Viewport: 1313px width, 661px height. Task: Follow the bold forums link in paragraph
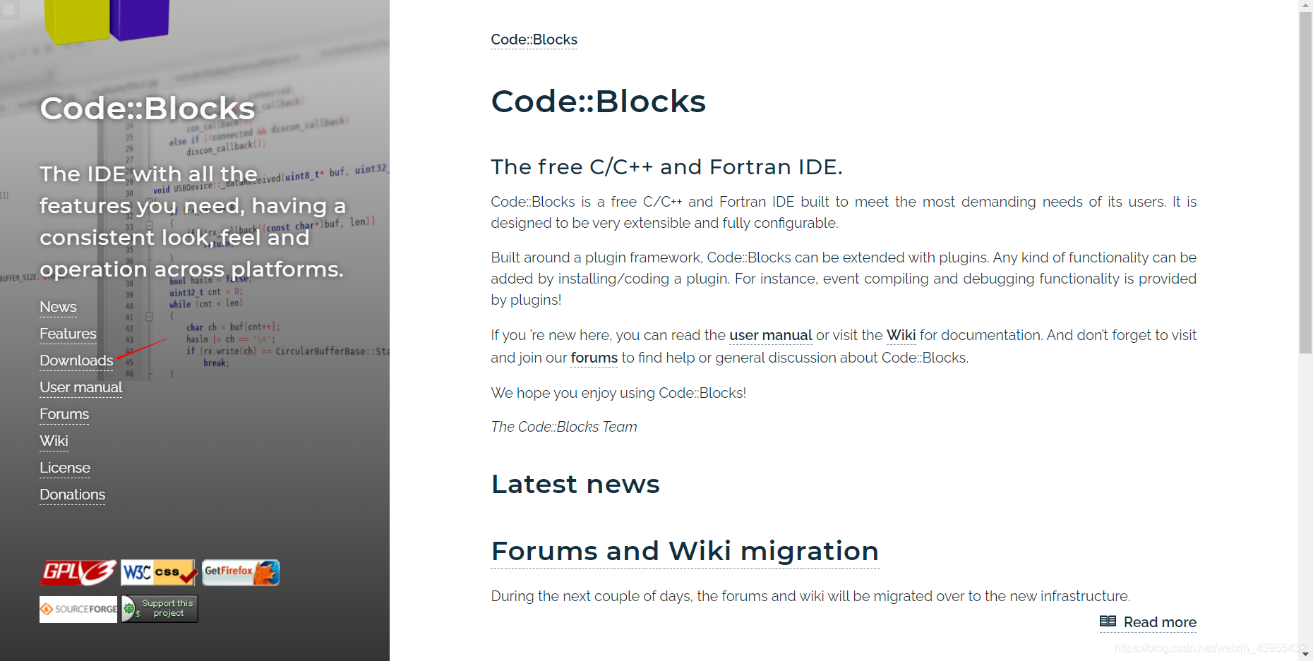(594, 358)
